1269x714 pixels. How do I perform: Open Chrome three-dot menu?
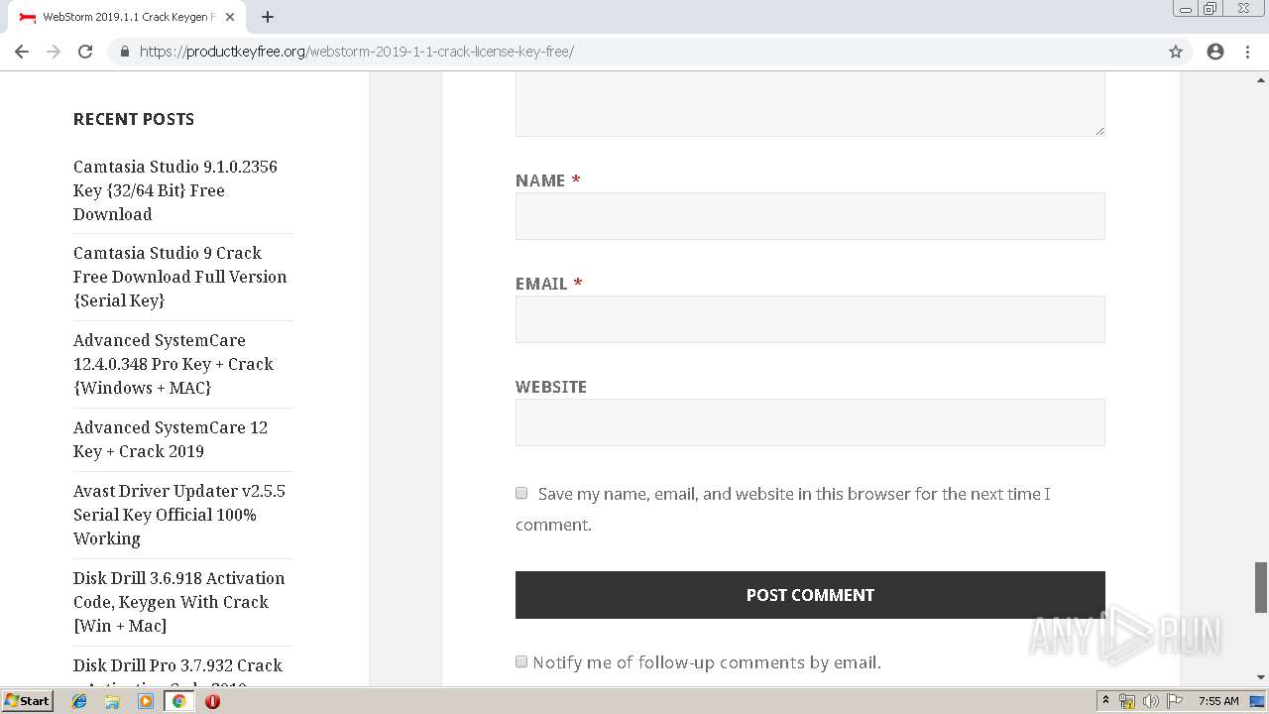(x=1247, y=52)
